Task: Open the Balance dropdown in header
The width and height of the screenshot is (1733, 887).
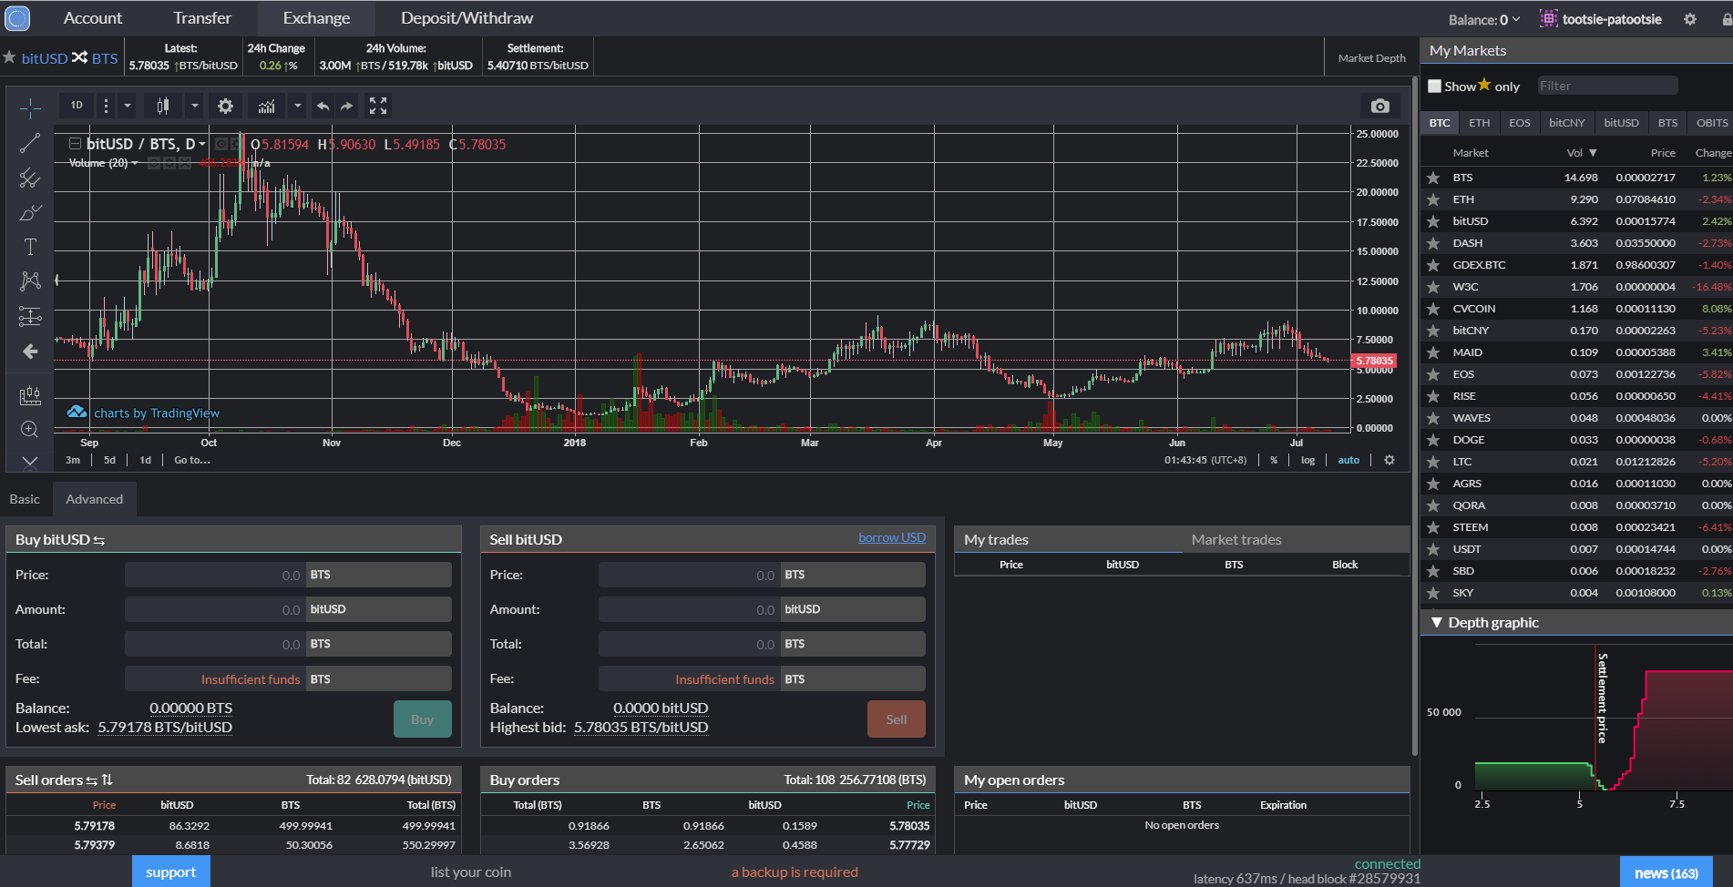Action: [1484, 19]
